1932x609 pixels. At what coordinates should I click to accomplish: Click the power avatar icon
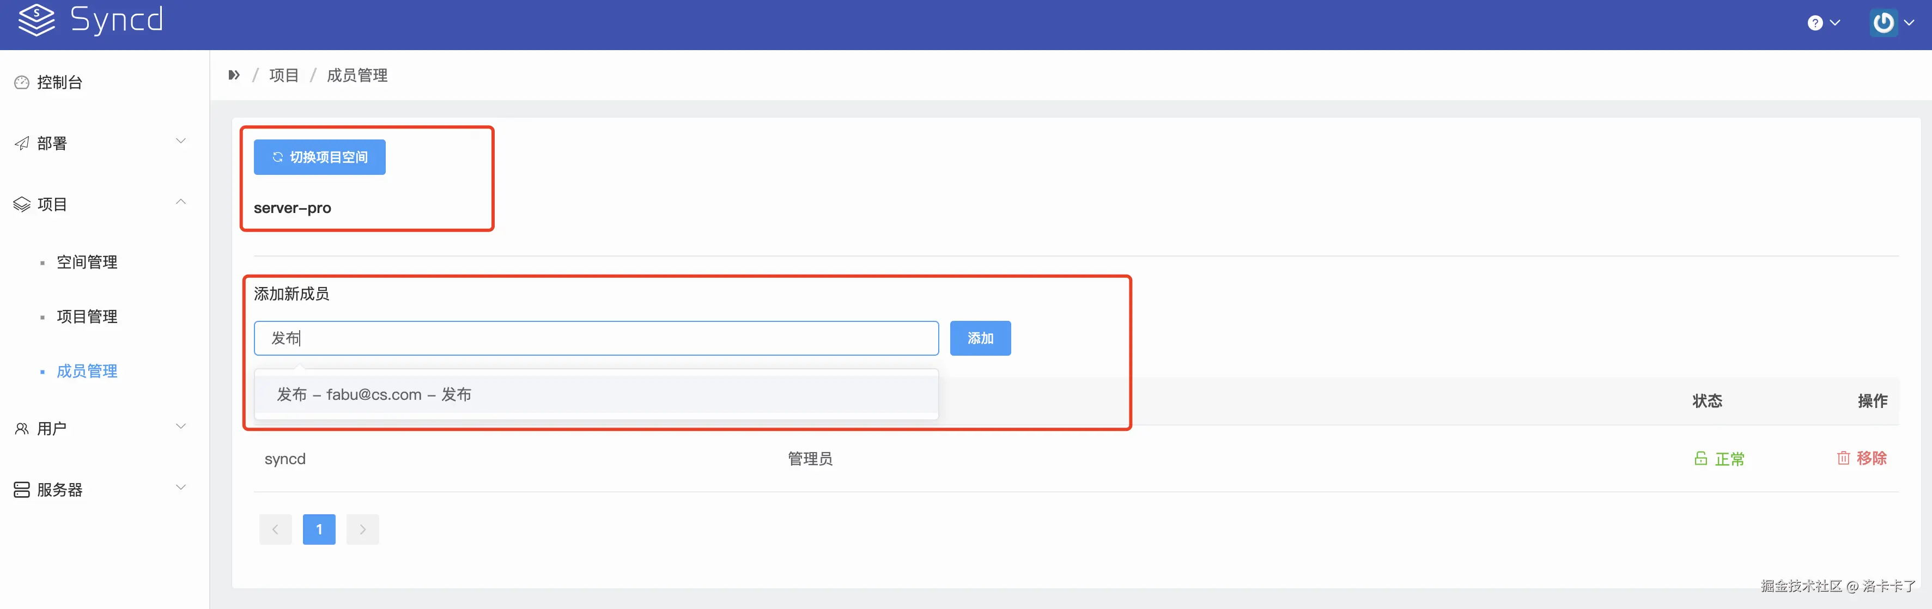(1884, 23)
